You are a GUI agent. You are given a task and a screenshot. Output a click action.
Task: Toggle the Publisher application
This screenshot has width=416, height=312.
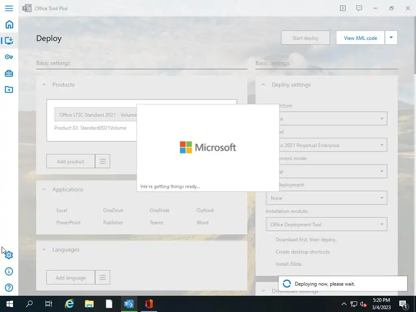(113, 222)
